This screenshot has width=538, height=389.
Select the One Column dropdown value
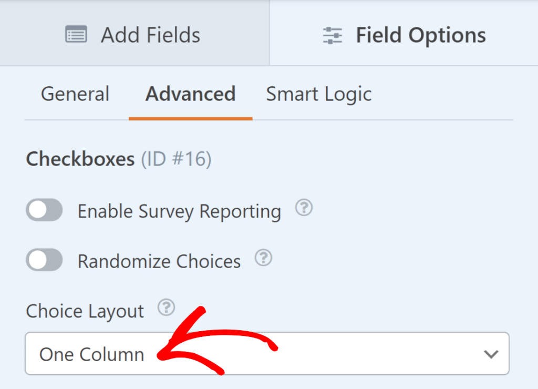[91, 354]
